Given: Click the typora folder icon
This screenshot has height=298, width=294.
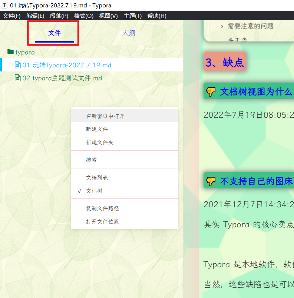Looking at the screenshot, I should [10, 51].
